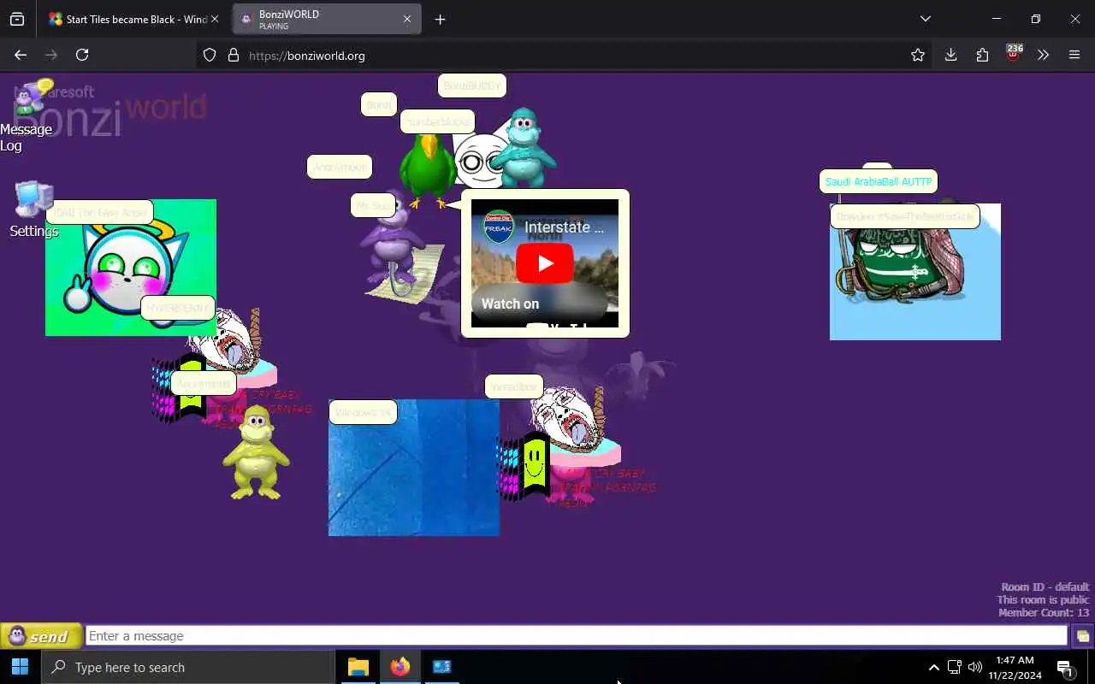Open the volume speaker icon in the system tray
Viewport: 1095px width, 684px height.
pyautogui.click(x=975, y=668)
